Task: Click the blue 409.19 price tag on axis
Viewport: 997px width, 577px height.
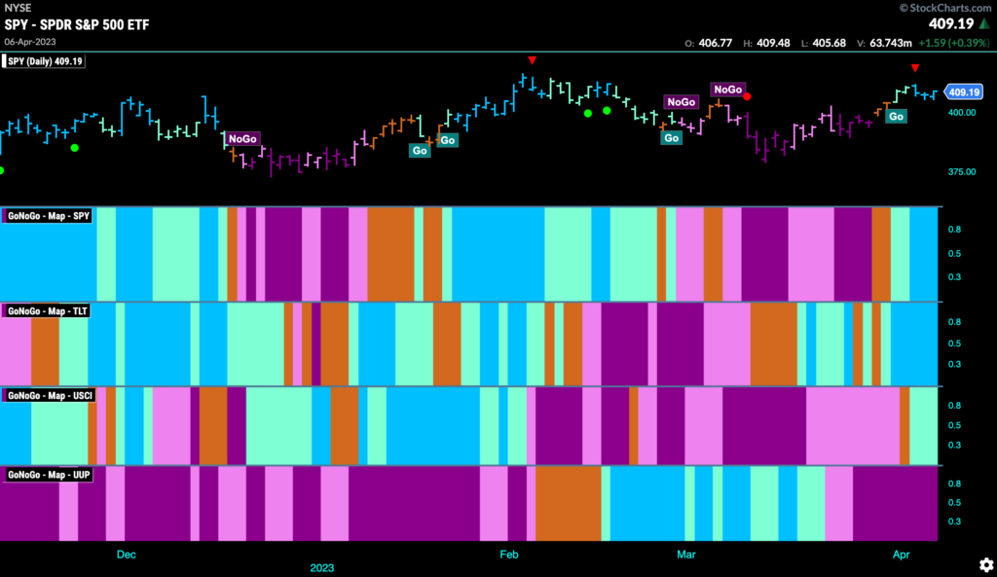Action: pyautogui.click(x=963, y=92)
